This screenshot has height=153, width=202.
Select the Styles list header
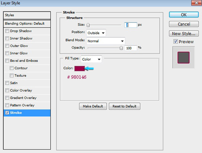click(27, 15)
